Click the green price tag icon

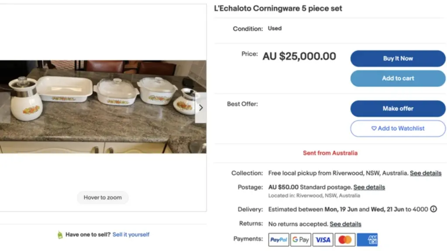pos(60,235)
